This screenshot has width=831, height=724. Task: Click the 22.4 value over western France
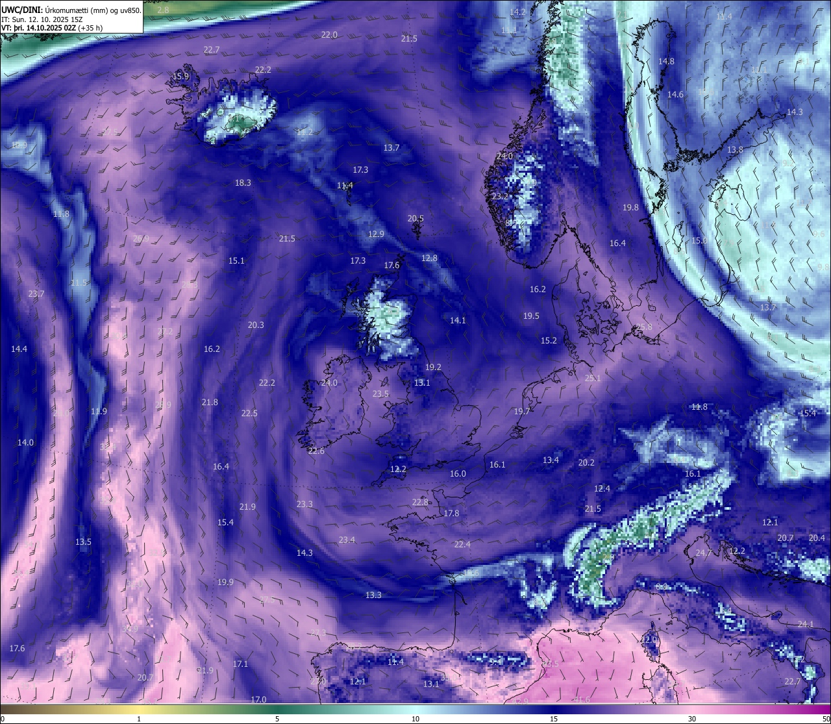point(462,544)
